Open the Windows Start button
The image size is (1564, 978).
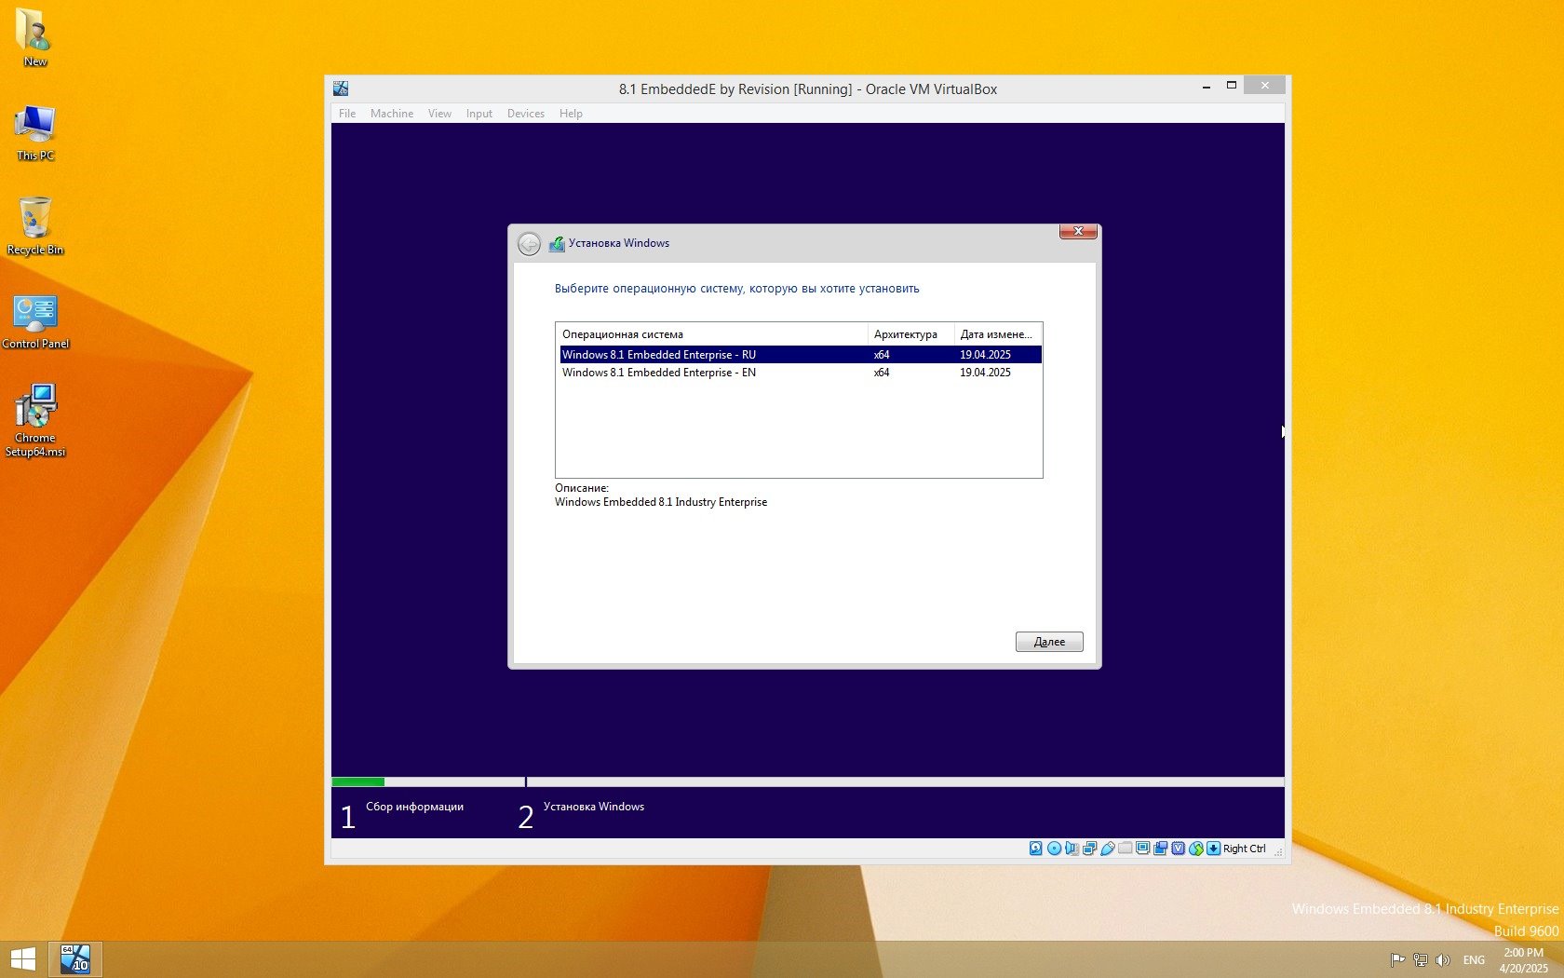tap(22, 958)
